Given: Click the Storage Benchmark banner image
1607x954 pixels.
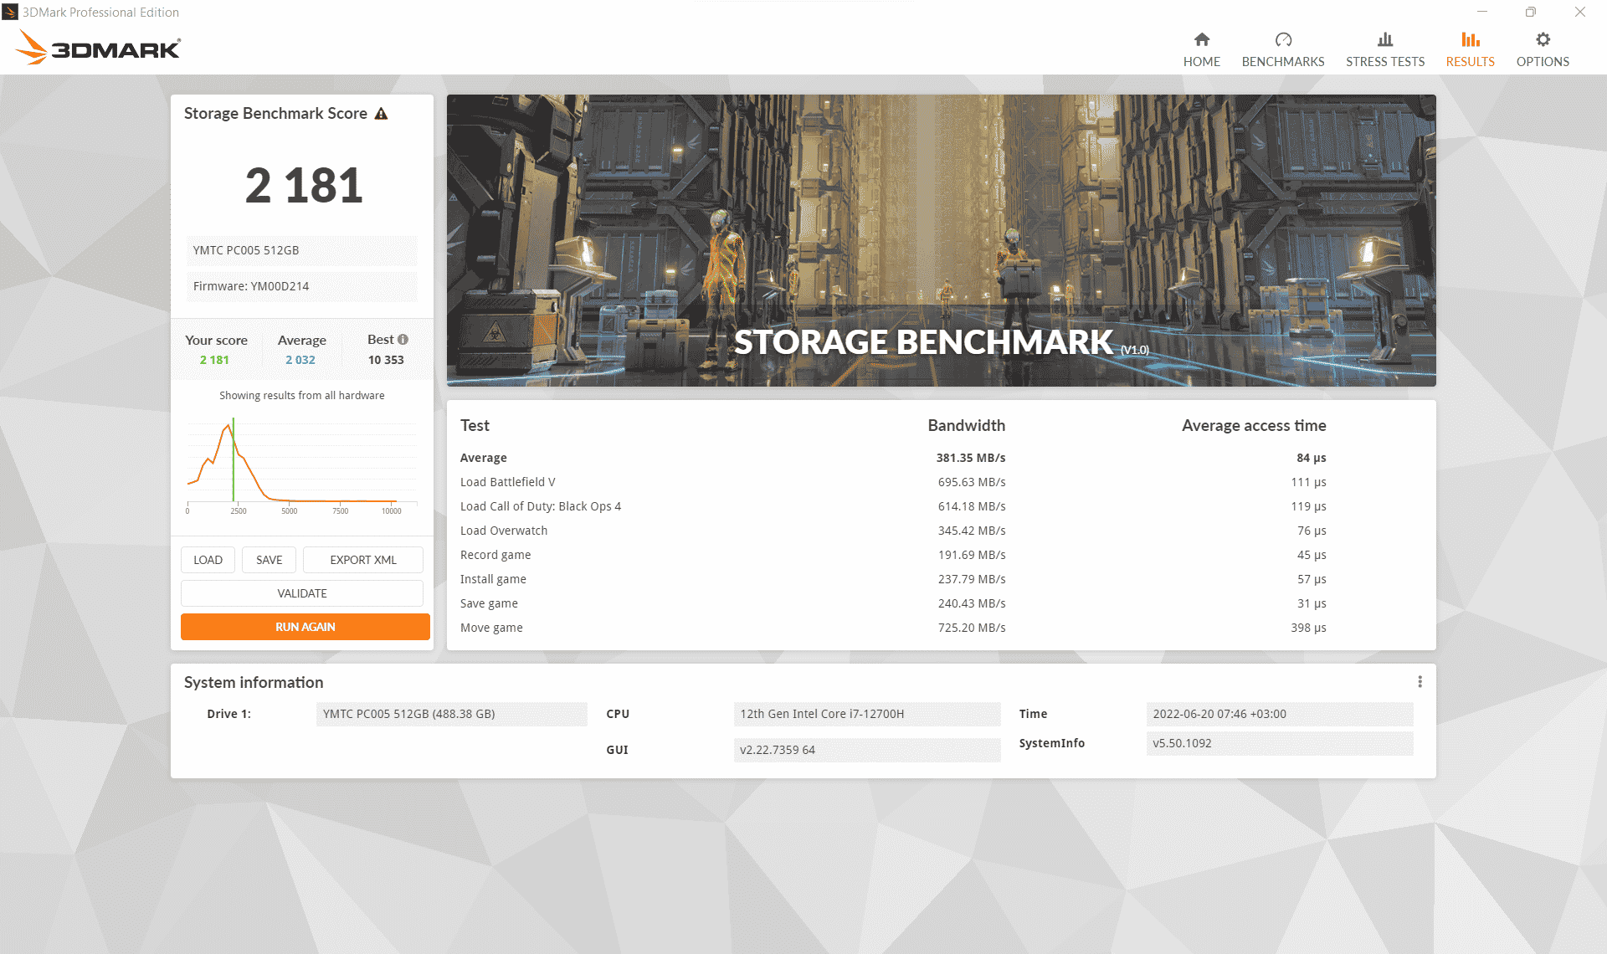Looking at the screenshot, I should 941,240.
